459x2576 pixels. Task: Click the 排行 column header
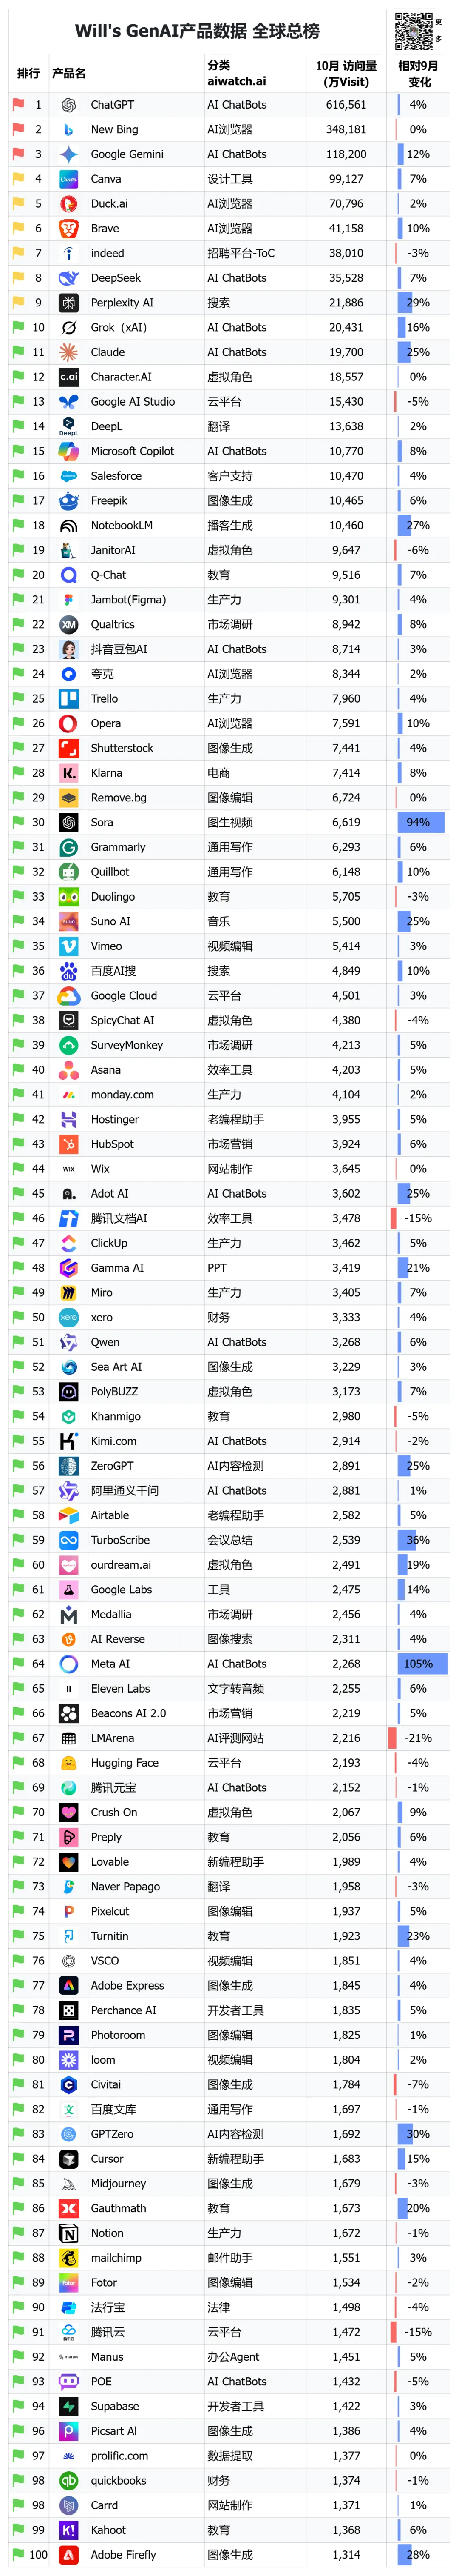pyautogui.click(x=28, y=73)
